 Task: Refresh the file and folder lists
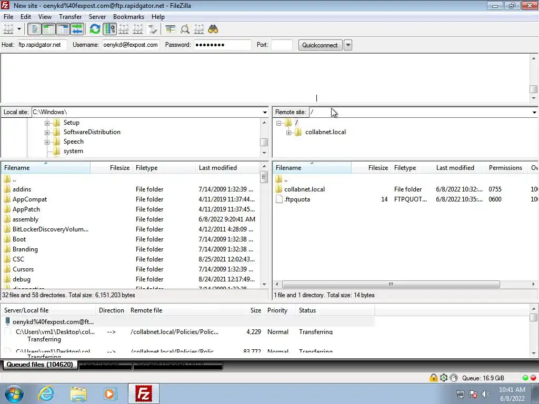coord(95,29)
